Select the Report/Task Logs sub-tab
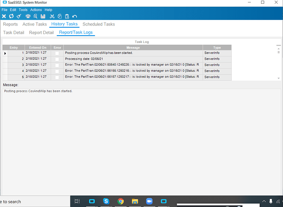The width and height of the screenshot is (283, 207). pyautogui.click(x=76, y=32)
